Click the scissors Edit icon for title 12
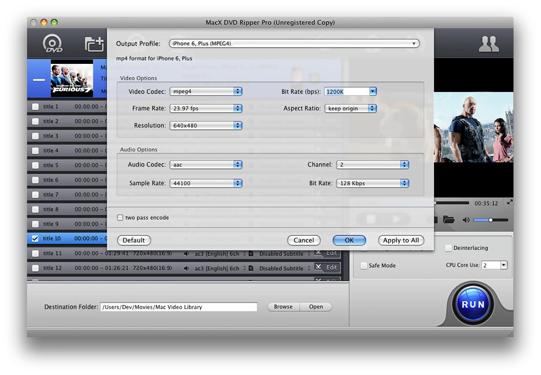The width and height of the screenshot is (541, 375). coord(319,267)
